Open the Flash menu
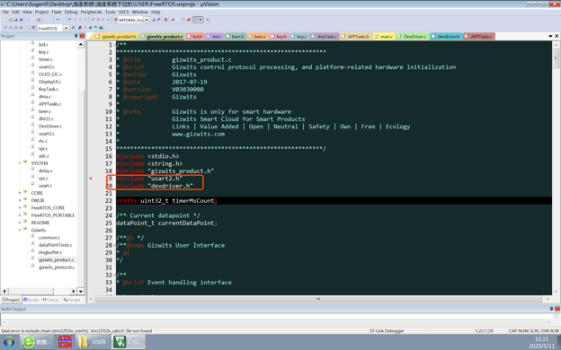 57,12
